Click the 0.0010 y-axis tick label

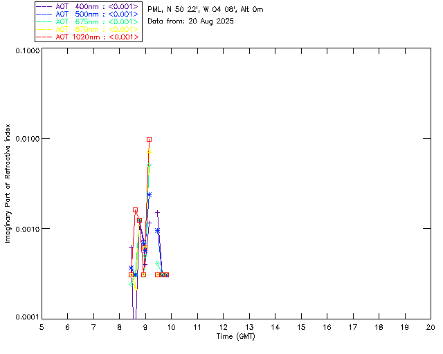point(28,229)
